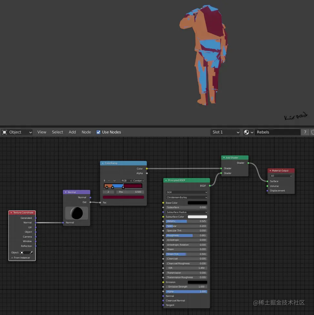Click the browse material sphere icon beside Rebels
314x315 pixels.
(x=246, y=132)
